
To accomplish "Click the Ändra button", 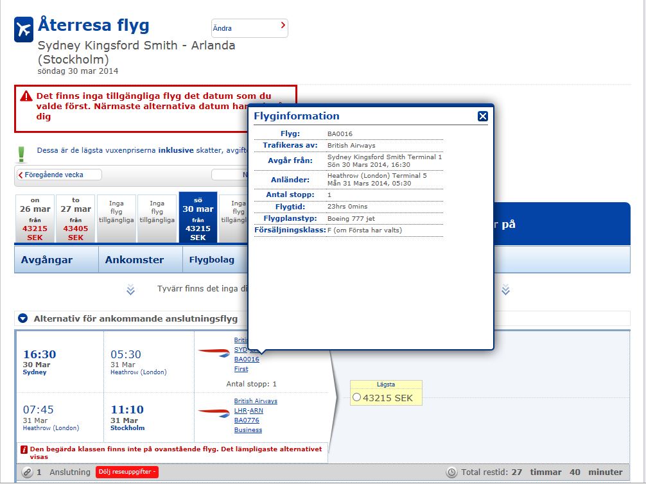I will tap(249, 28).
